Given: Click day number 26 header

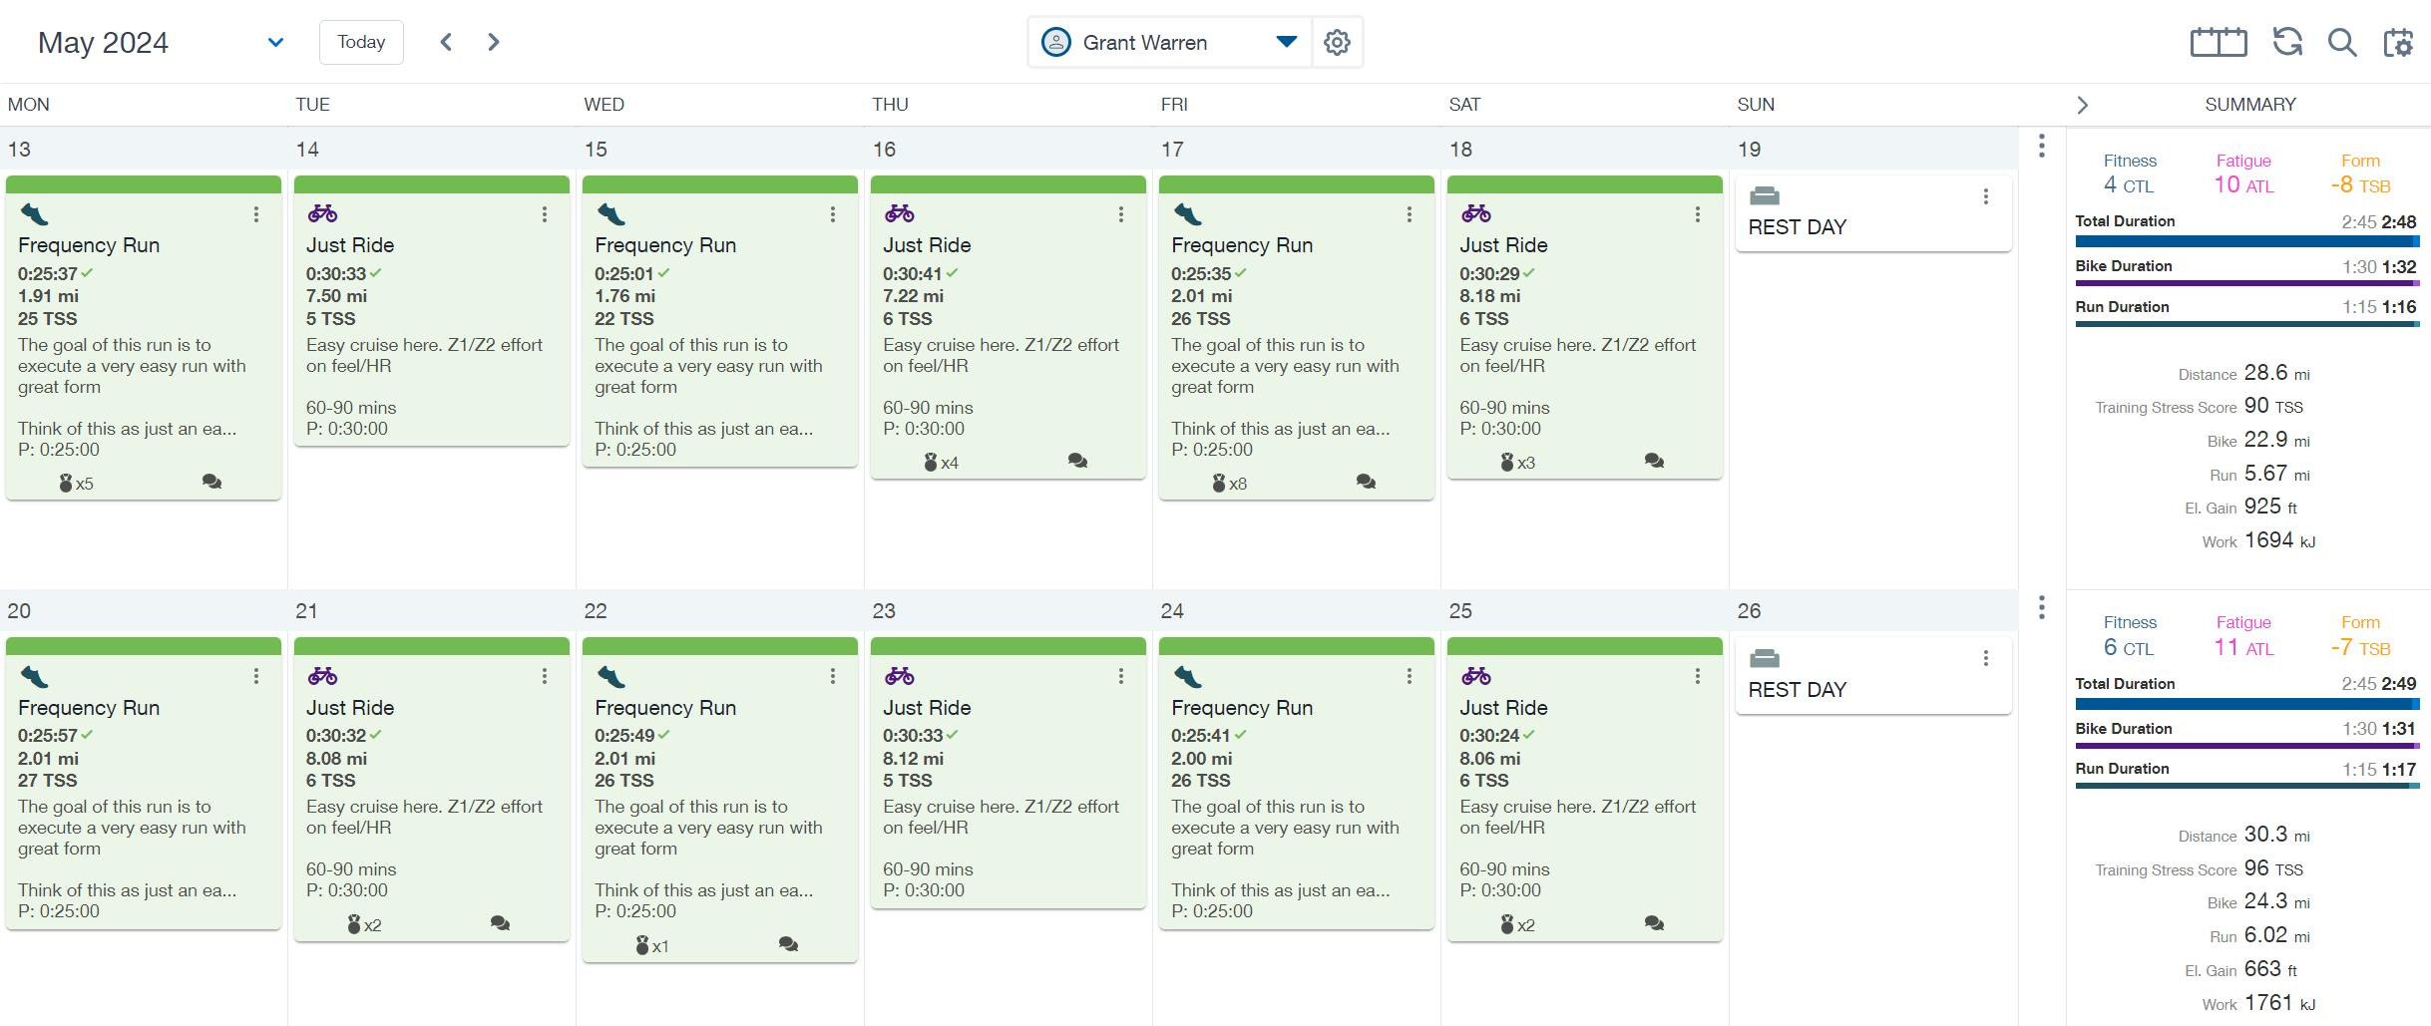Looking at the screenshot, I should 1749,611.
